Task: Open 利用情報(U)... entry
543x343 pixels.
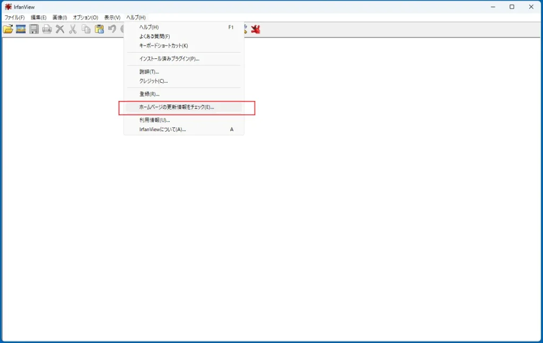Action: [184, 120]
